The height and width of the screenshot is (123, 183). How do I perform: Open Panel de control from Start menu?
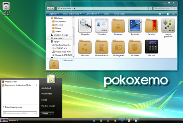pyautogui.click(x=48, y=106)
